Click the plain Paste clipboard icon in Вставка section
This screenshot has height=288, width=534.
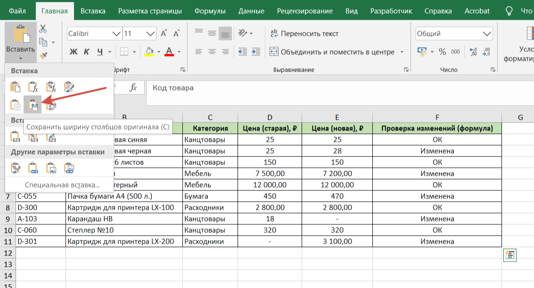pyautogui.click(x=15, y=87)
